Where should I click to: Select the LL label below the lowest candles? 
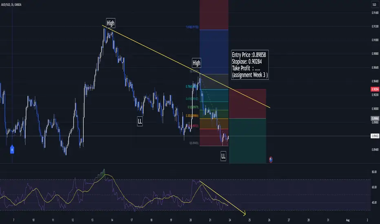223,156
